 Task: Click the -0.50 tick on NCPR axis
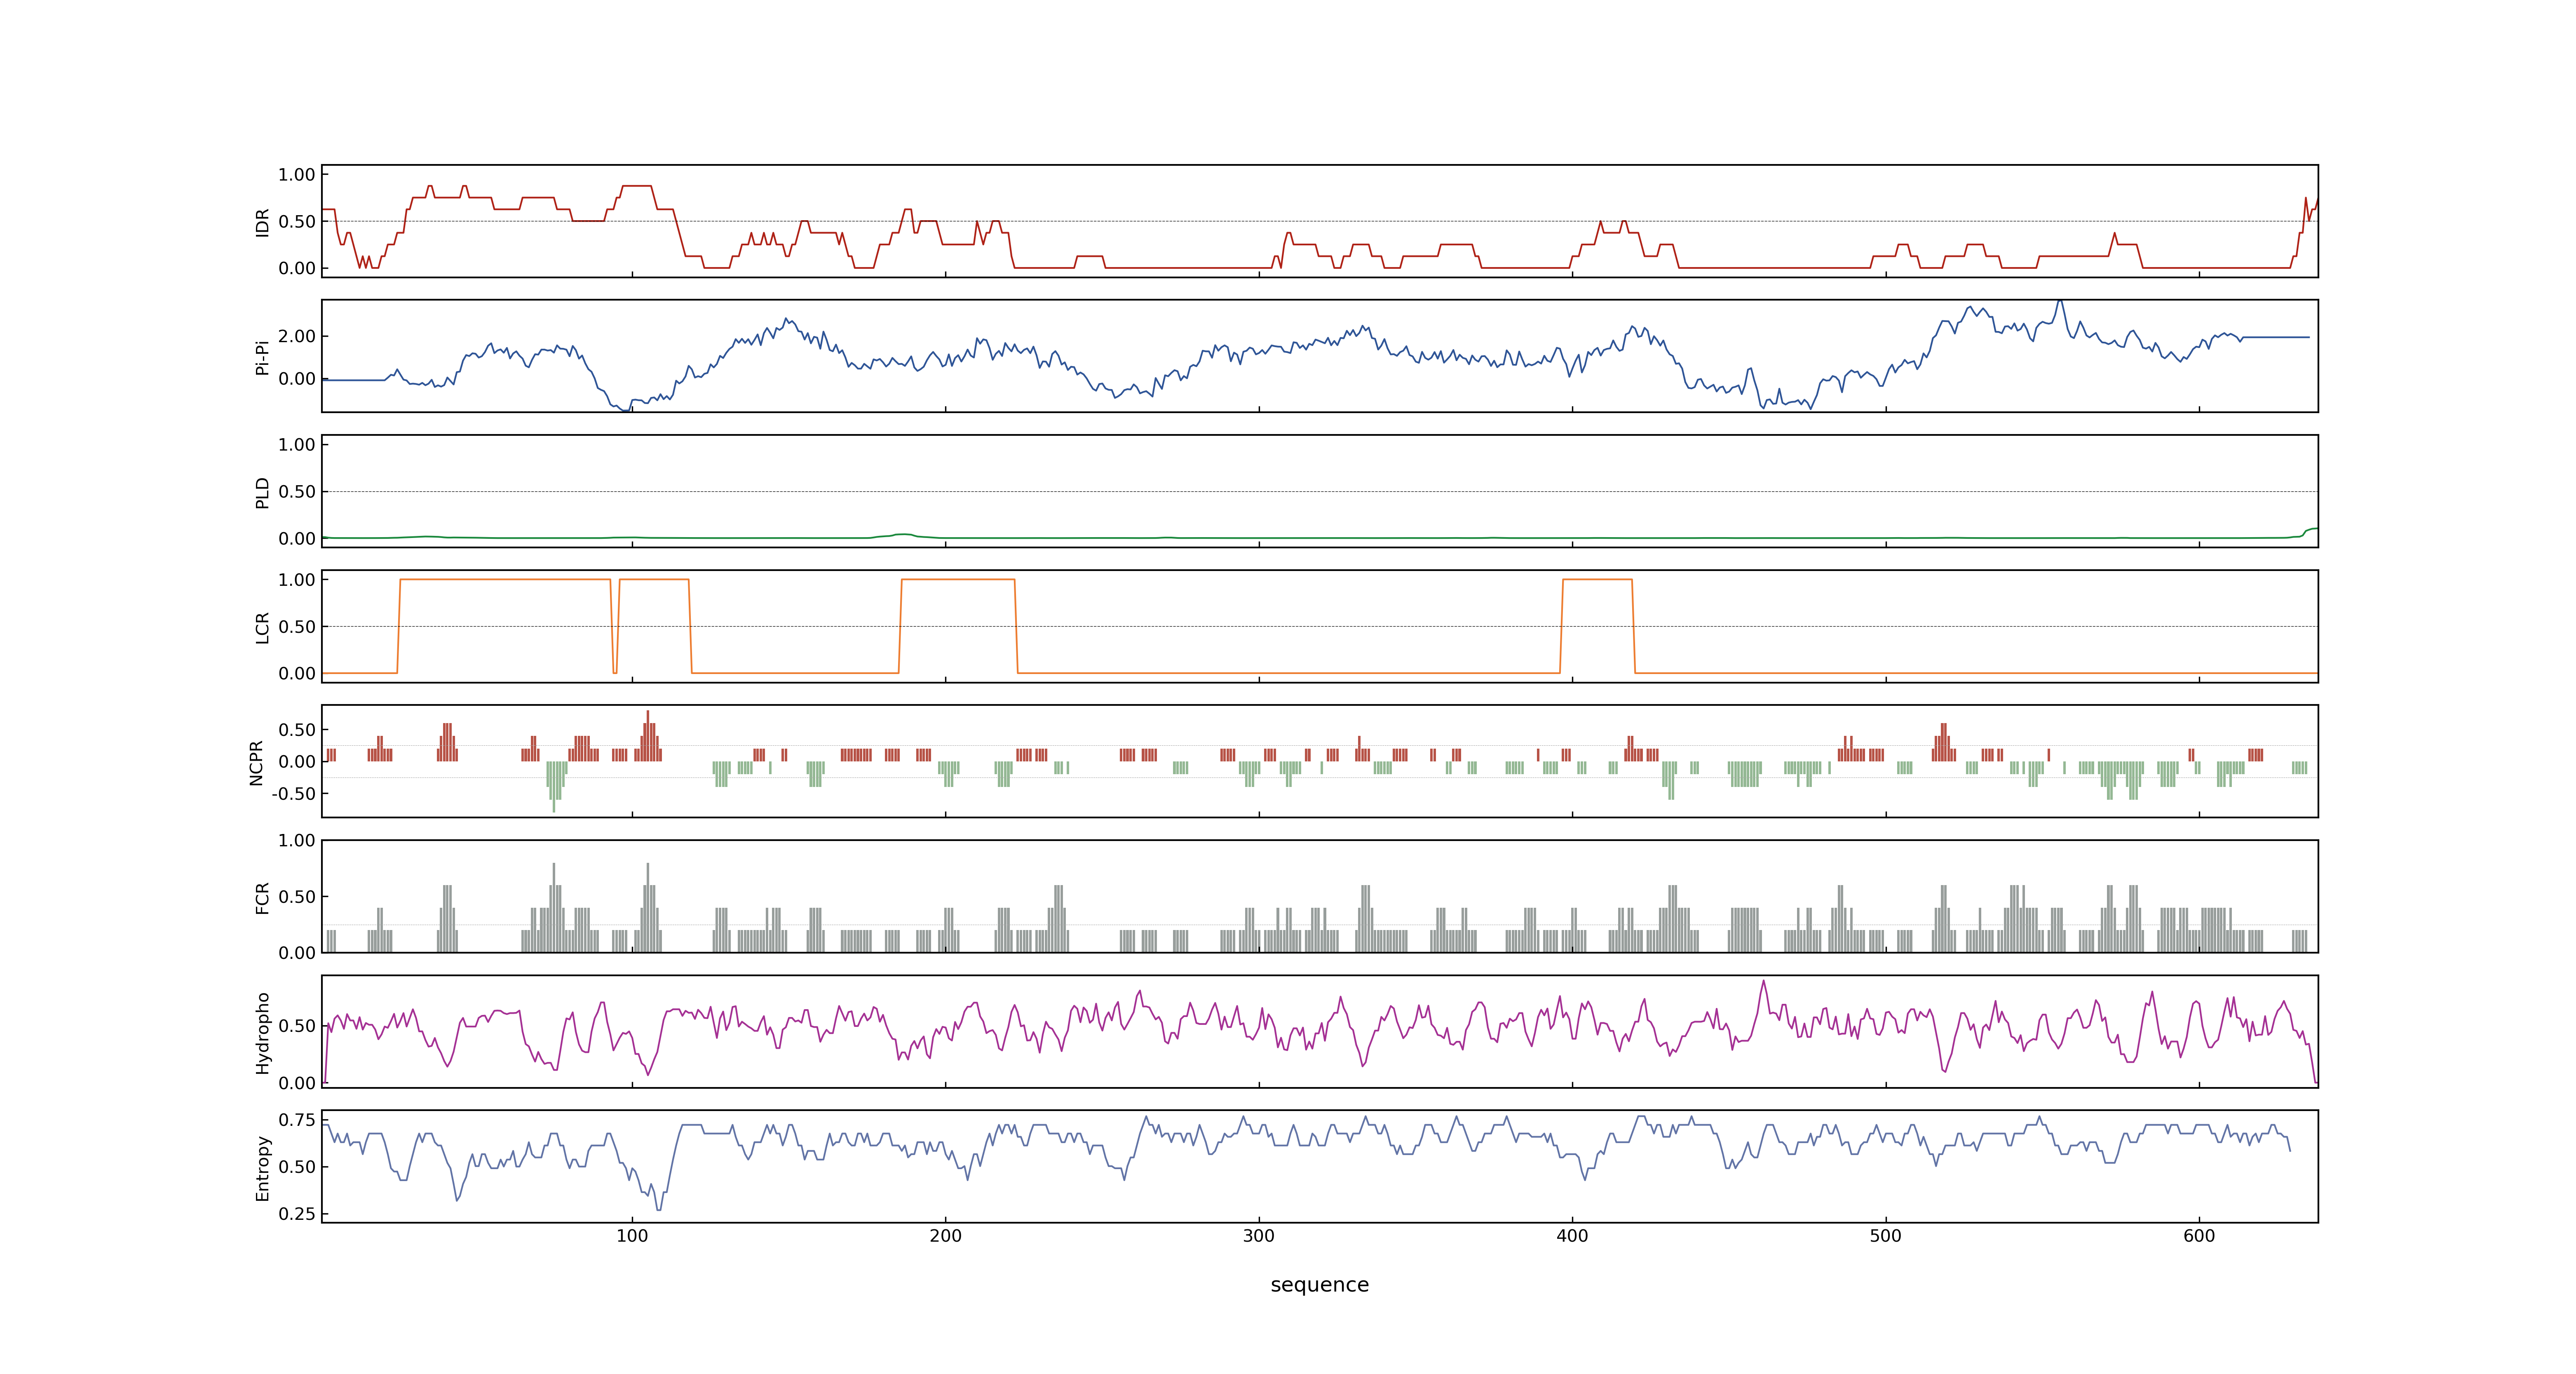[293, 794]
